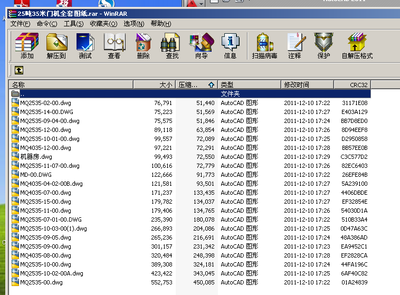Image resolution: width=400 pixels, height=295 pixels.
Task: Select file MQ2535-09-05.dwg
Action: click(x=191, y=237)
